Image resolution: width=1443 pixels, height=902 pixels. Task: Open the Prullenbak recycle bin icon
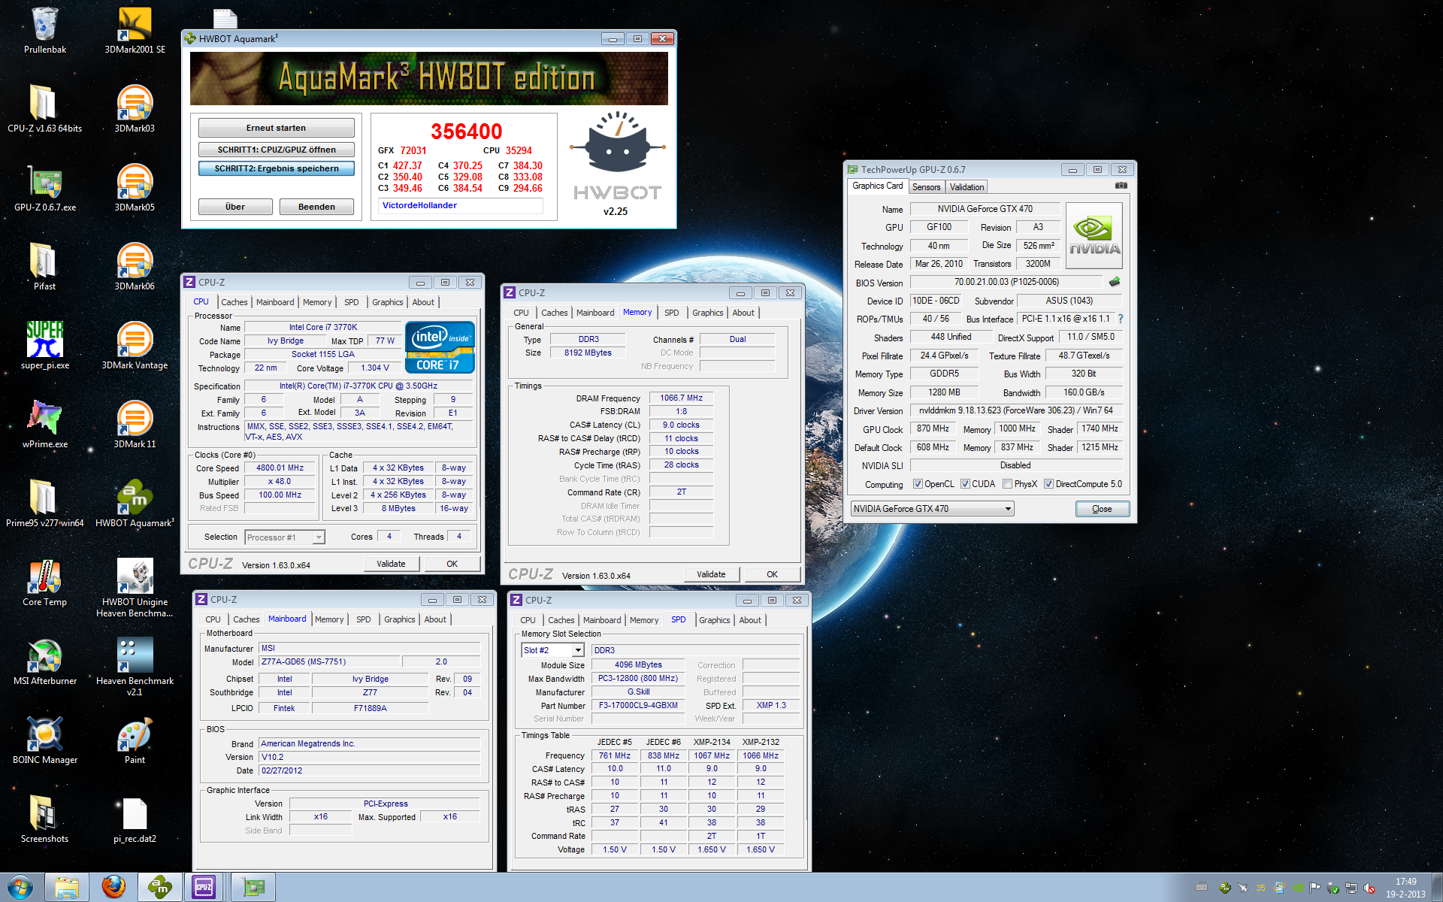(44, 30)
